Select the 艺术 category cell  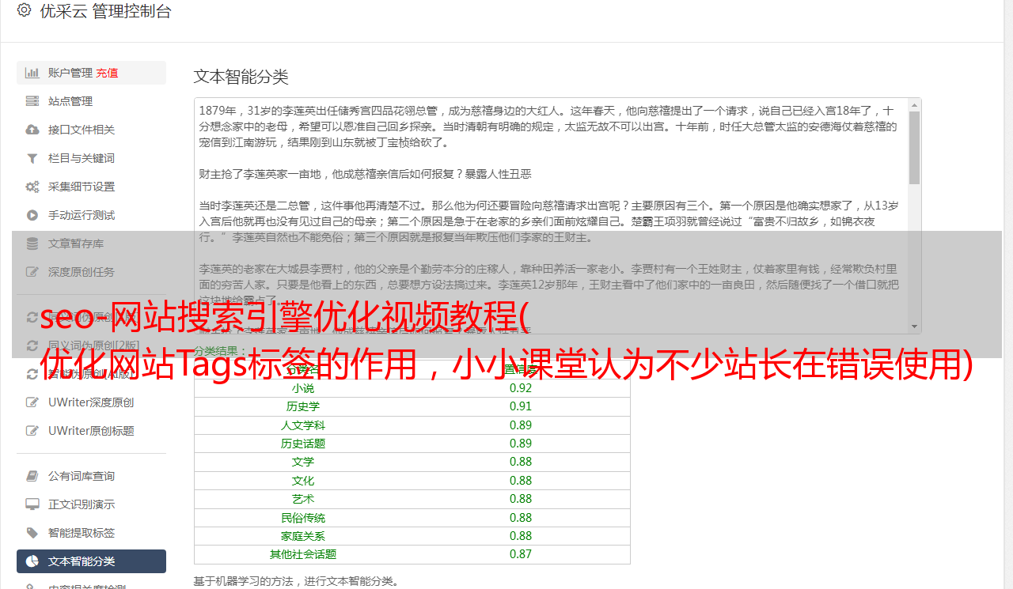coord(303,499)
